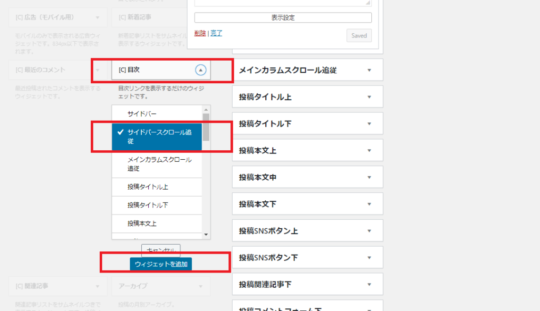
Task: Click the textarea resize handle above 表示設定
Action: tap(368, 3)
